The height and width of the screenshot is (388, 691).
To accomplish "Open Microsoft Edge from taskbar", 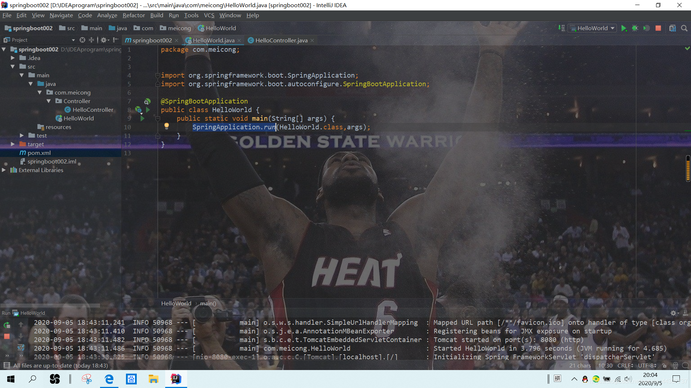I will pos(109,379).
